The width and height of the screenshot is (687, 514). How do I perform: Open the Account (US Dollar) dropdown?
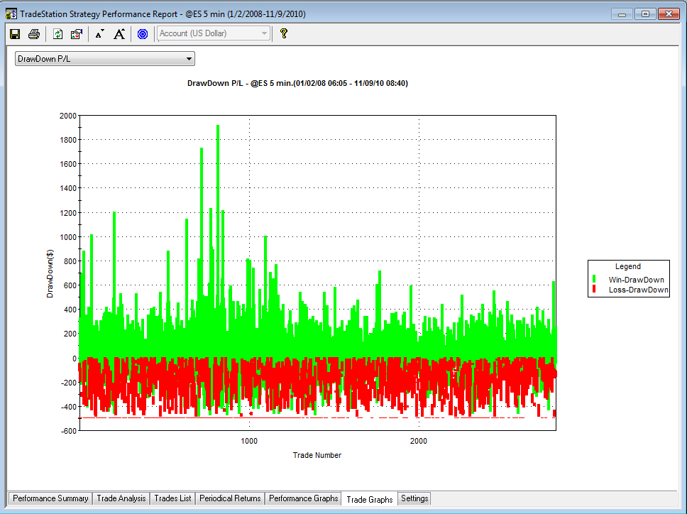coord(214,33)
